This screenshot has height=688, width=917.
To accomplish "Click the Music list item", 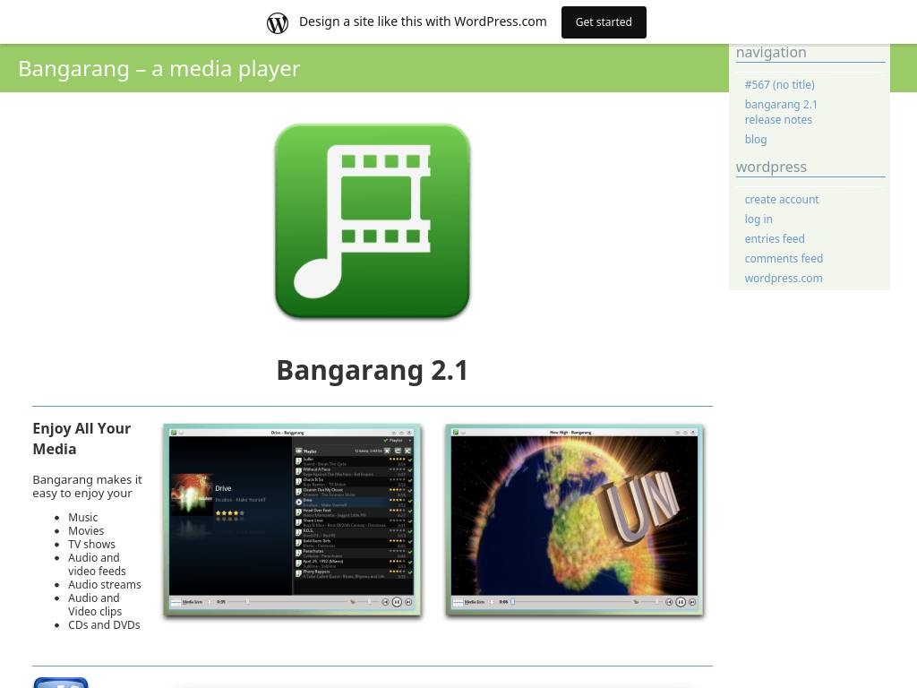I will (x=83, y=518).
